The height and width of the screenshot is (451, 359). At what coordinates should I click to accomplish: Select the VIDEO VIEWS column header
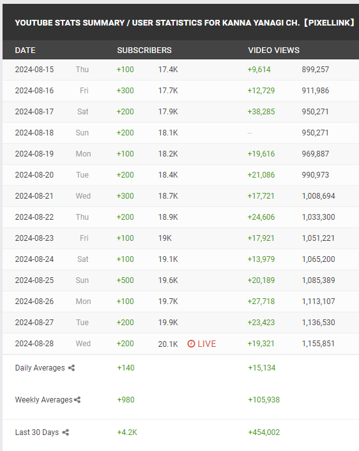coord(274,50)
